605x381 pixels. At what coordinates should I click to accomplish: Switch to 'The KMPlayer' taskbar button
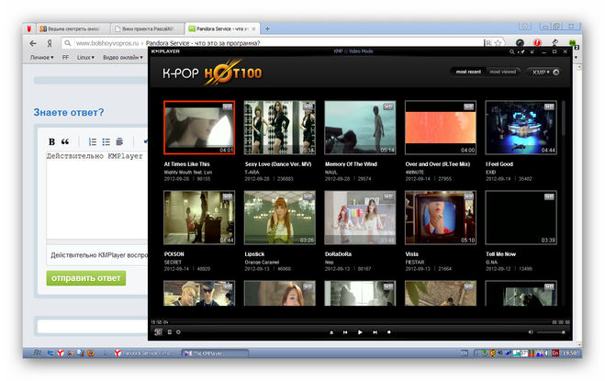click(214, 353)
